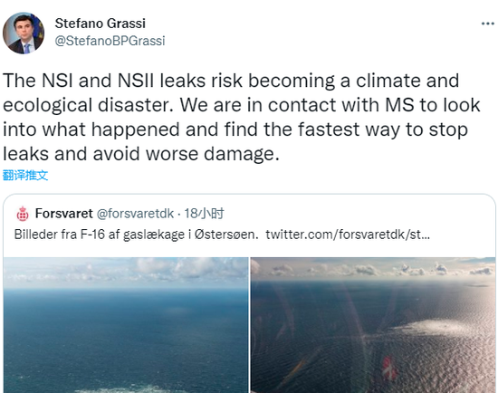Viewport: 498px width, 393px height.
Task: Open the three-dot more options menu
Action: 488,24
